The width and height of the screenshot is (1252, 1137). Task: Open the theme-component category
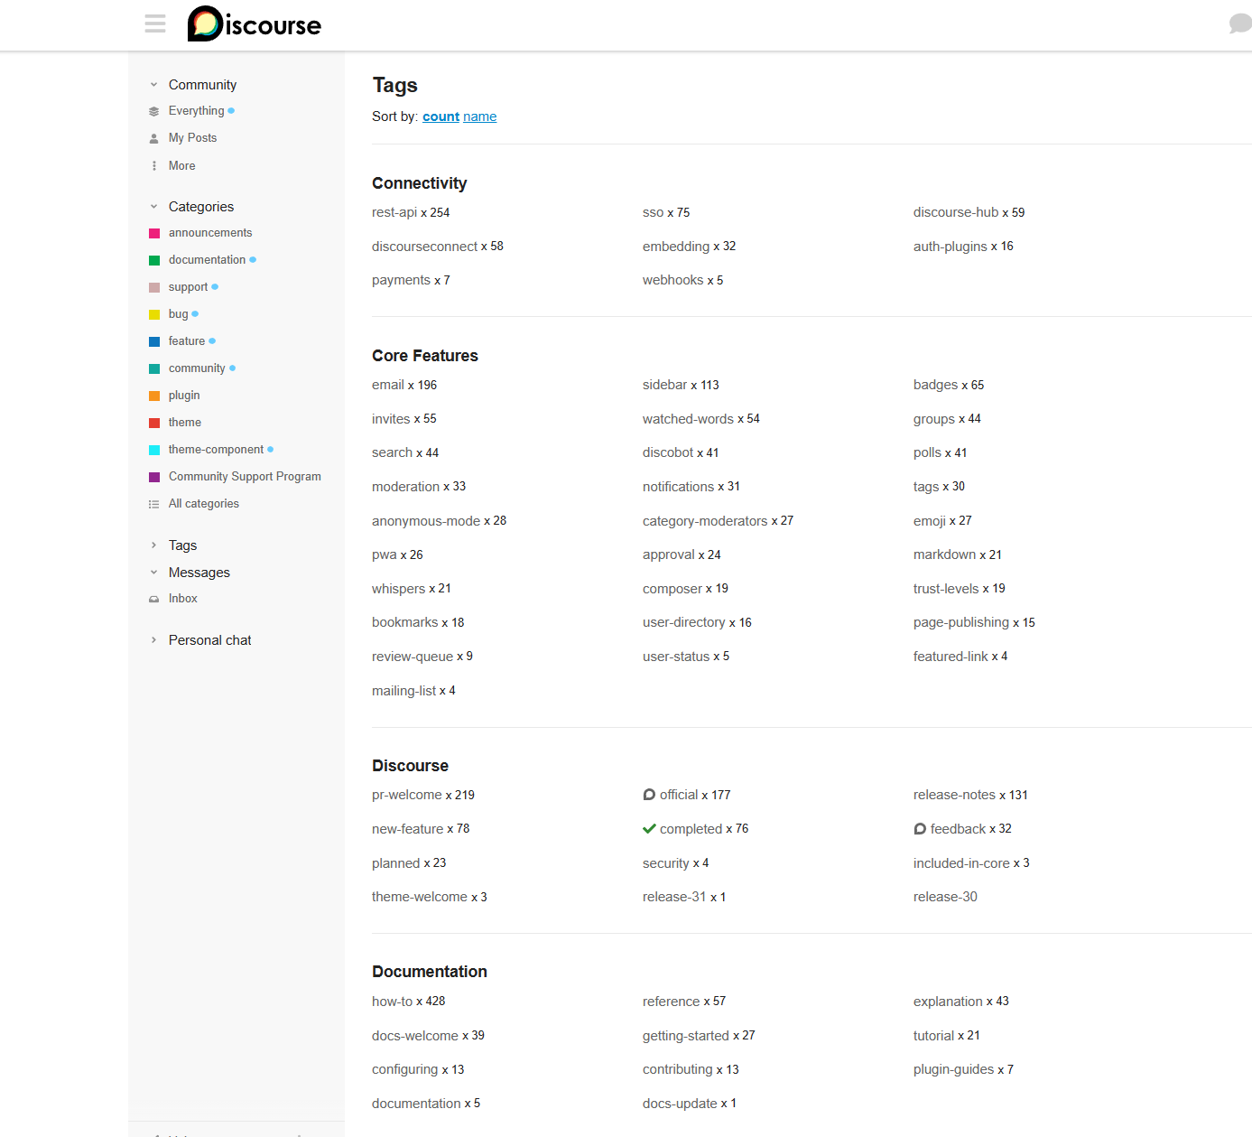[x=216, y=450]
